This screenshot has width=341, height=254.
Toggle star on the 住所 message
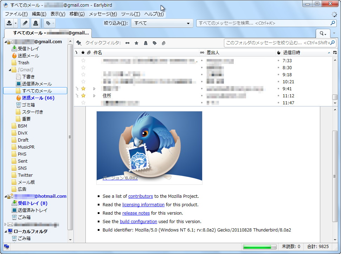(x=83, y=96)
